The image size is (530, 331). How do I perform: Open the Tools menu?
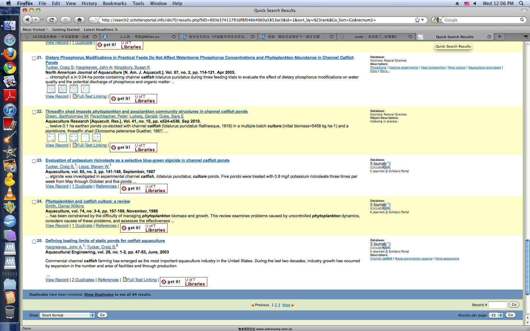click(x=138, y=3)
